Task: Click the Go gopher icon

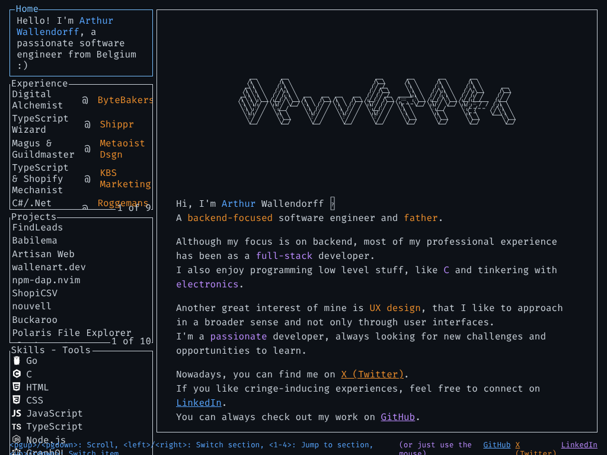Action: click(17, 361)
